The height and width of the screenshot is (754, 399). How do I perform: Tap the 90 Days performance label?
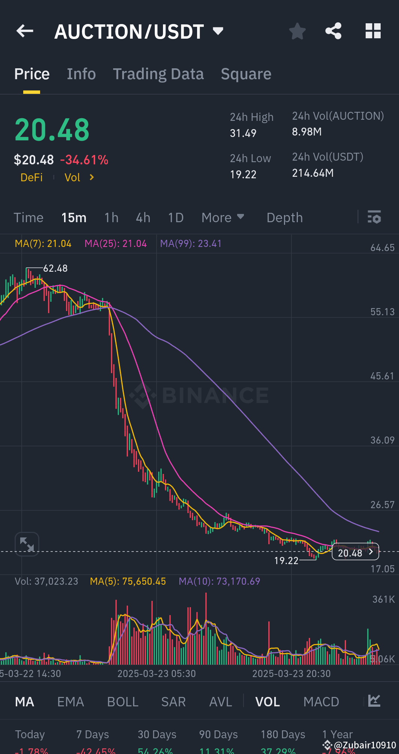click(218, 734)
